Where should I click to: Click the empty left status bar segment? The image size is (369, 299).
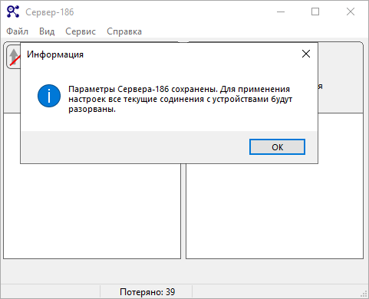pos(50,292)
